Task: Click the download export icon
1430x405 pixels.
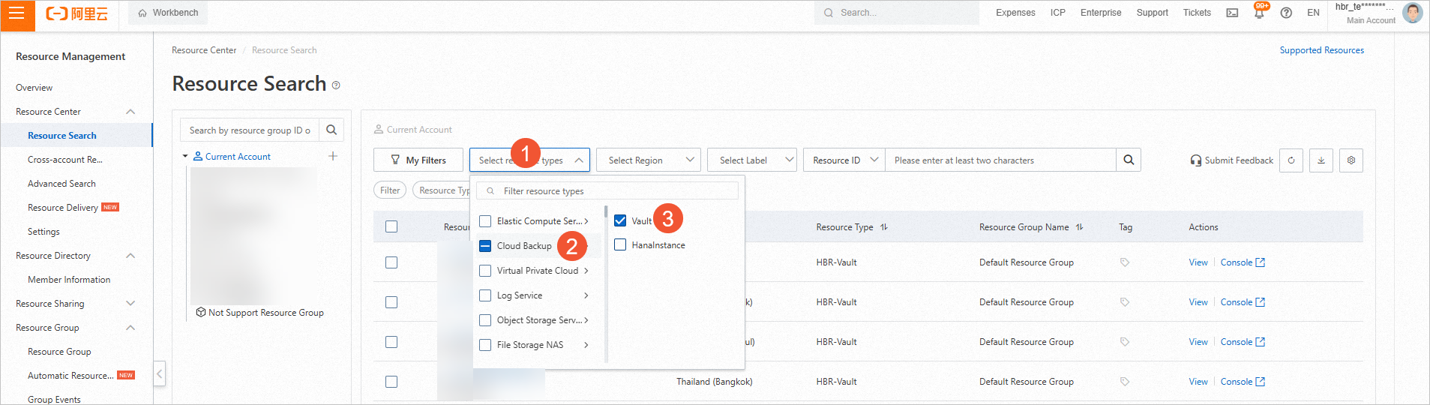Action: (1321, 160)
